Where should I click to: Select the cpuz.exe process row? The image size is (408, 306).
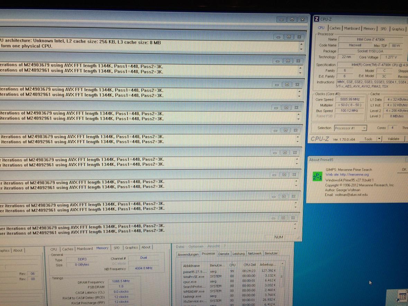(x=230, y=281)
